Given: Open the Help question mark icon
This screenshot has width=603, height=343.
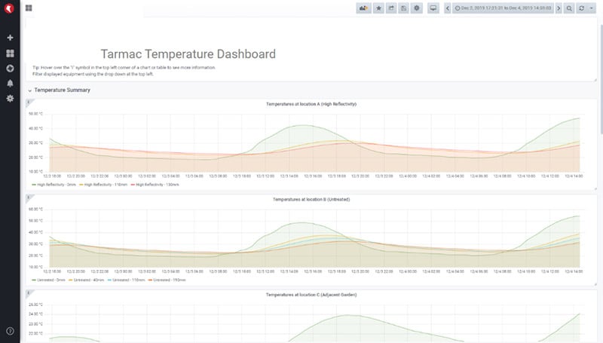Looking at the screenshot, I should (10, 331).
